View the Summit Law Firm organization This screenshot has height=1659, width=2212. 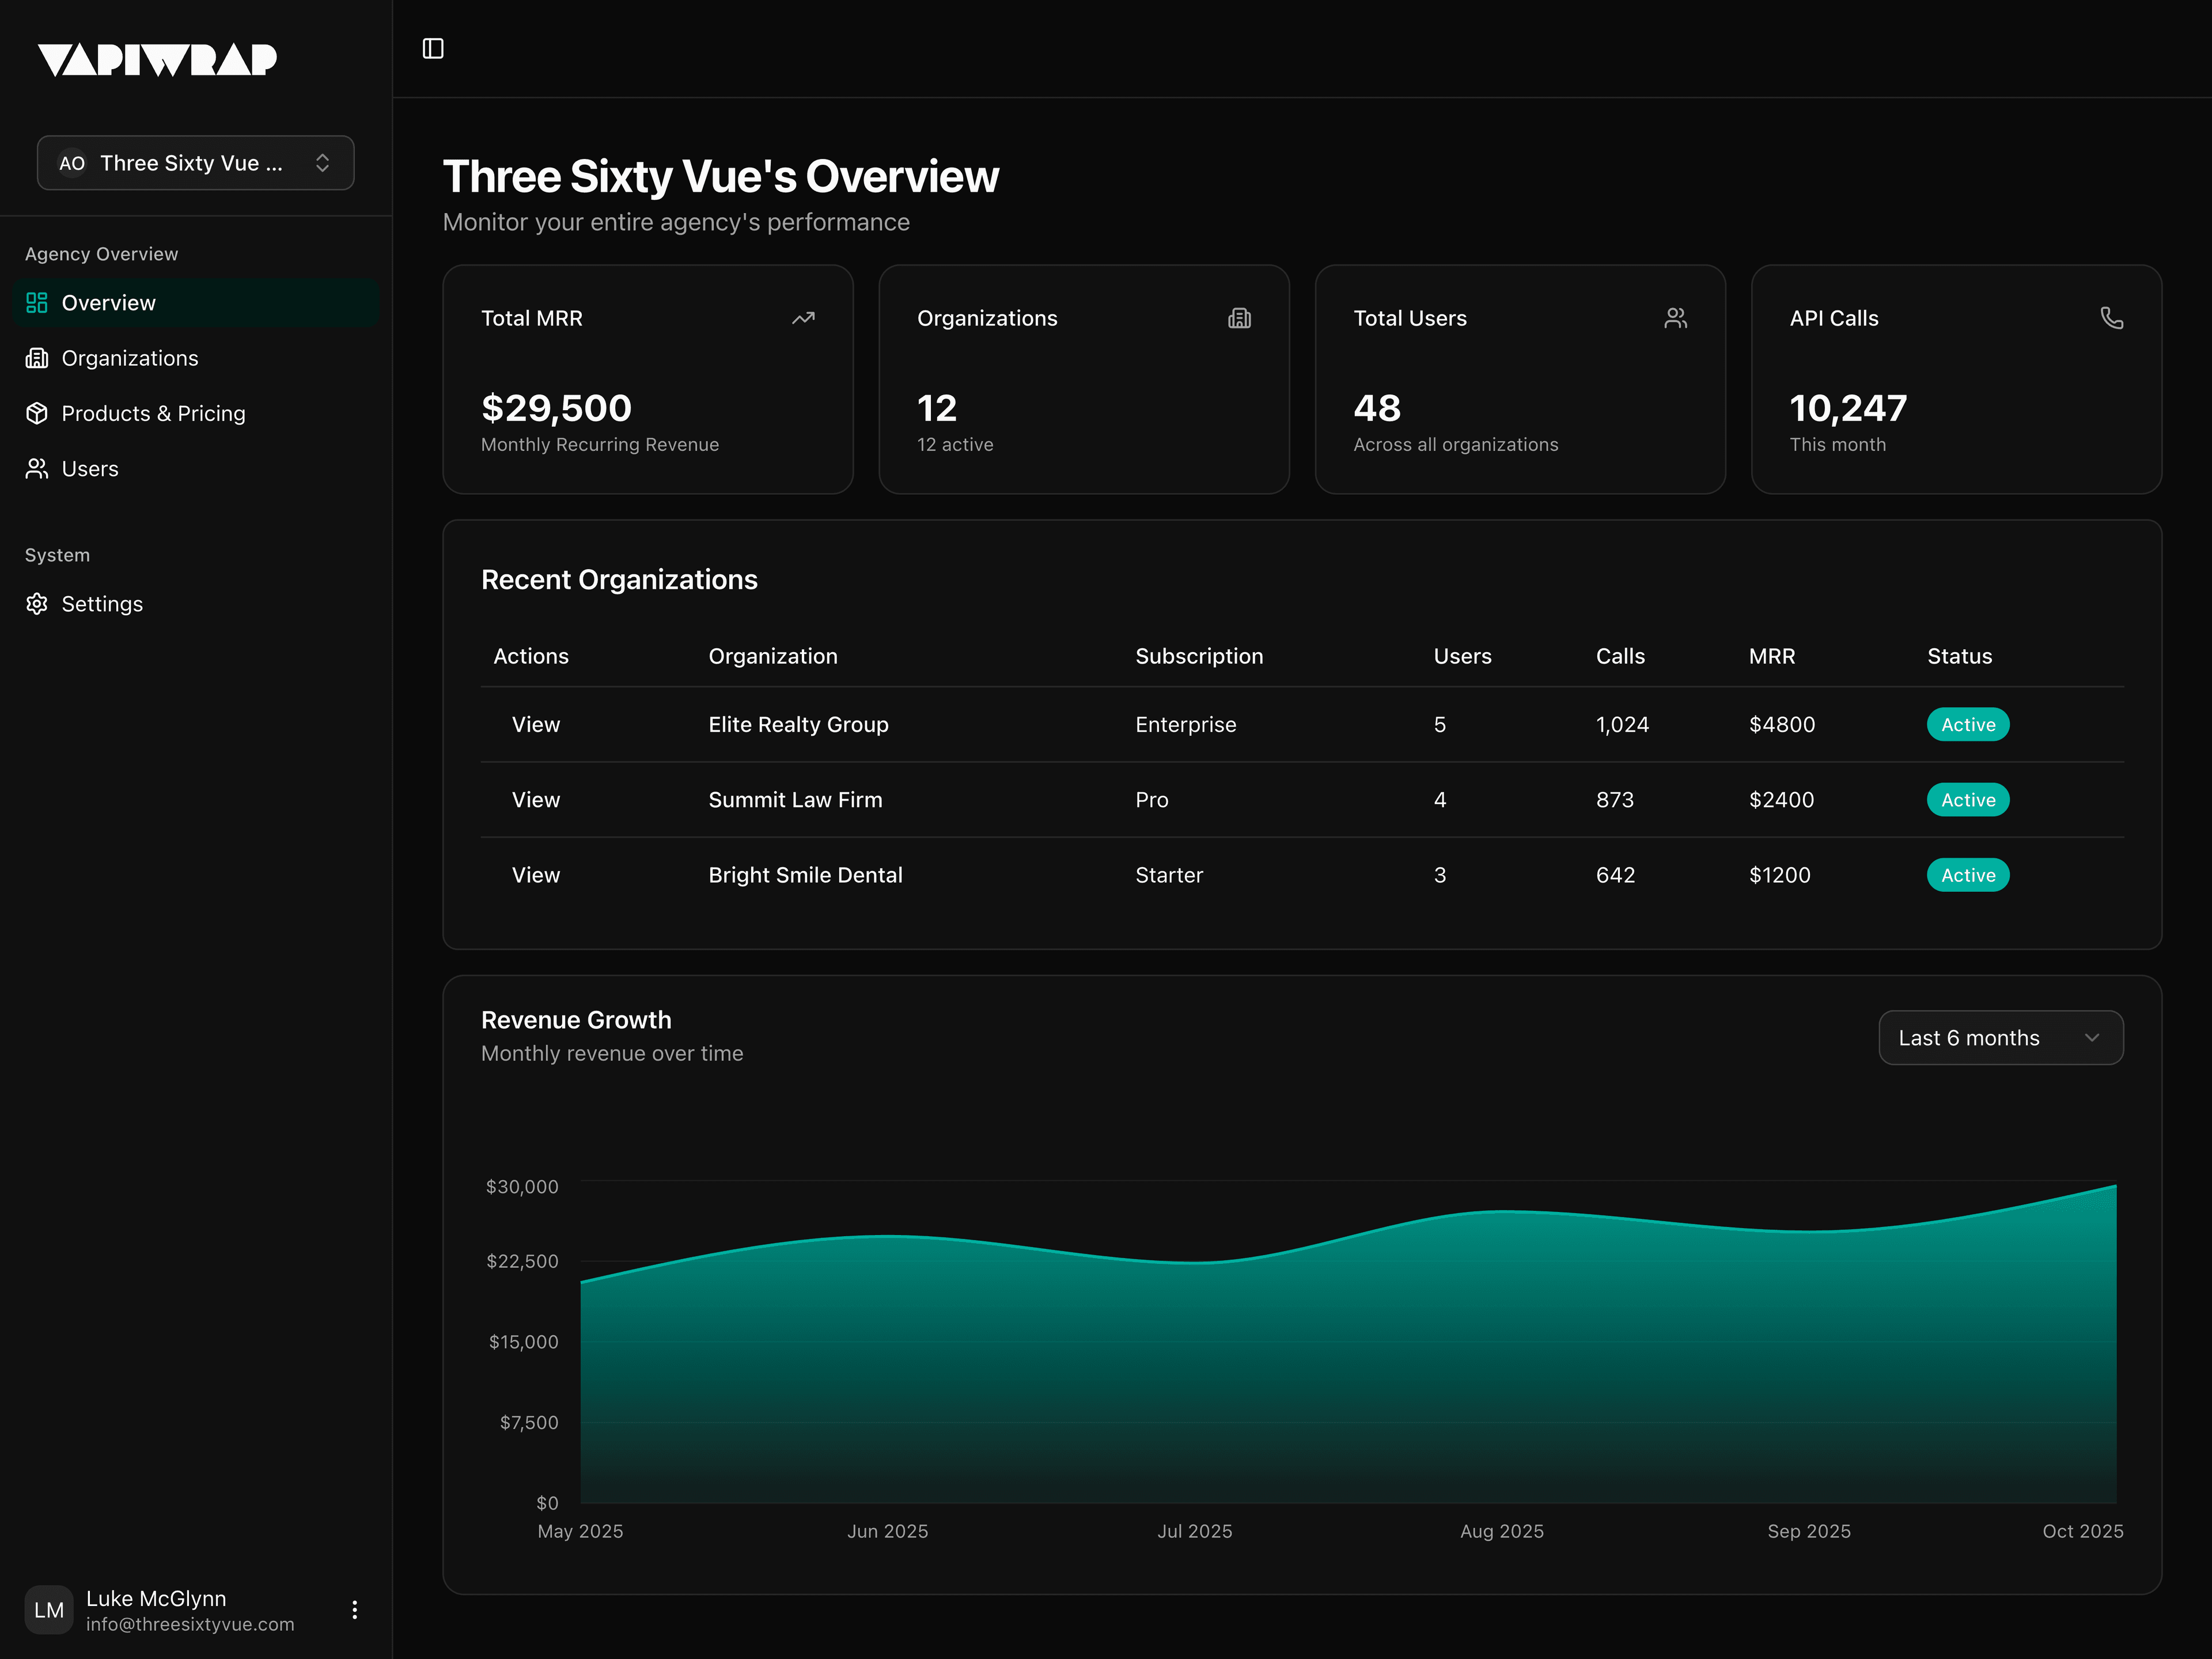[536, 800]
